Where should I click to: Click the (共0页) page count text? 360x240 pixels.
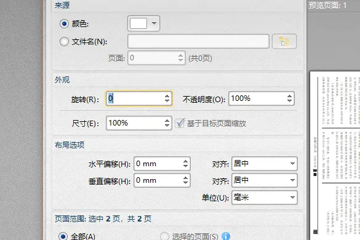pos(200,58)
